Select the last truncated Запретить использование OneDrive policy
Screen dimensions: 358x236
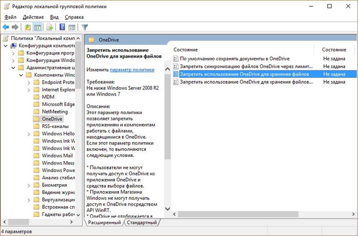point(247,82)
